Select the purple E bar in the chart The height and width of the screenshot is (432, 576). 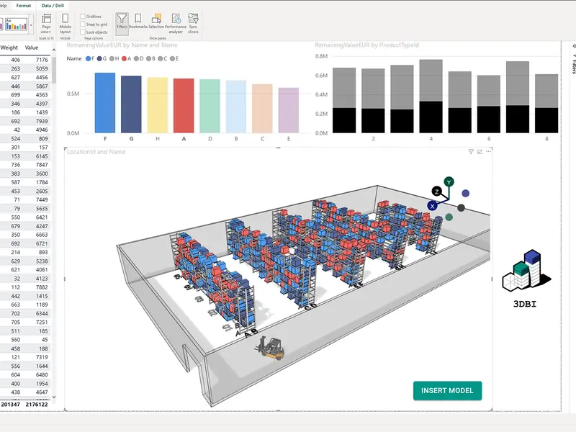pyautogui.click(x=289, y=110)
